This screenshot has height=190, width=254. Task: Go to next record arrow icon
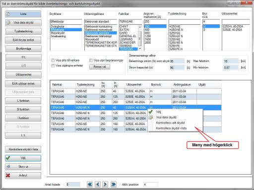click(x=105, y=184)
